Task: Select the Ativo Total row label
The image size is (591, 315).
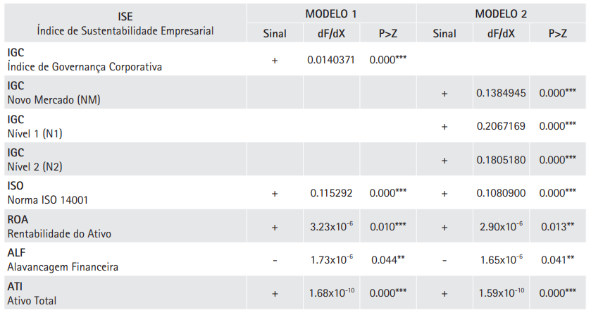Action: [x=32, y=300]
